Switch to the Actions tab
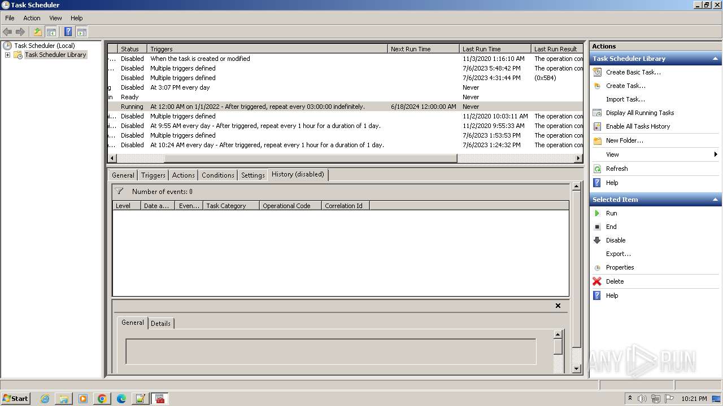723x406 pixels. [x=184, y=175]
